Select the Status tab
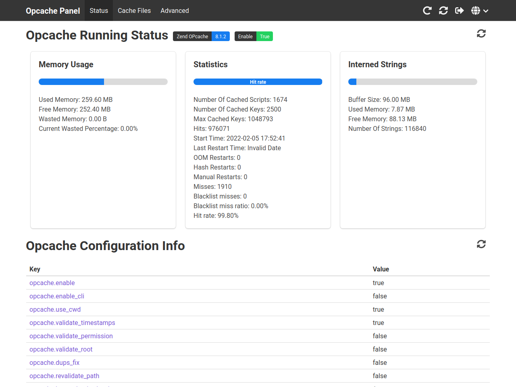This screenshot has width=516, height=387. [99, 10]
